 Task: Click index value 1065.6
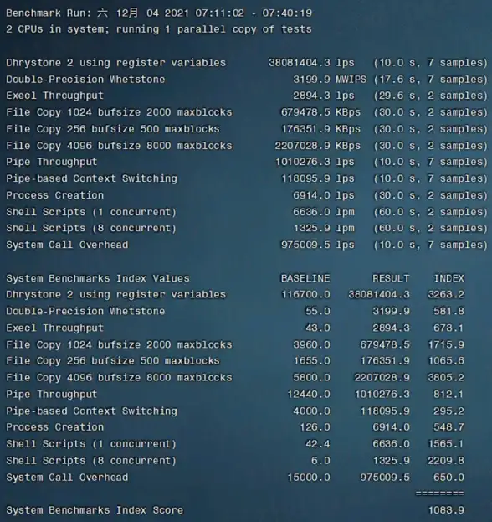(x=446, y=361)
